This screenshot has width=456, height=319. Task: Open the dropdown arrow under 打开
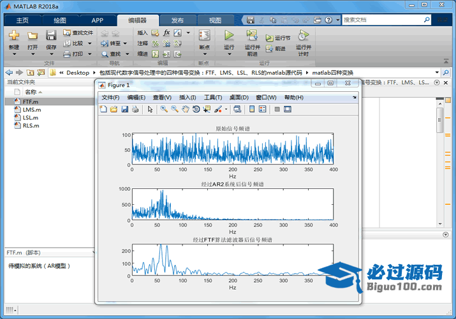point(33,54)
